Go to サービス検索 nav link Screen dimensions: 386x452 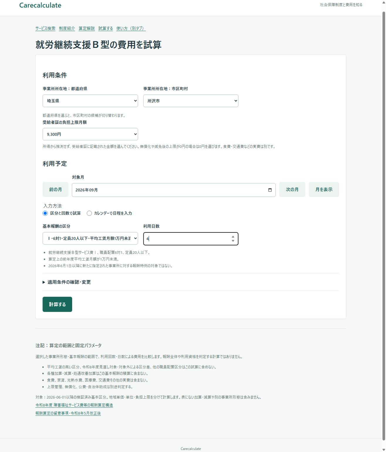[x=45, y=28]
